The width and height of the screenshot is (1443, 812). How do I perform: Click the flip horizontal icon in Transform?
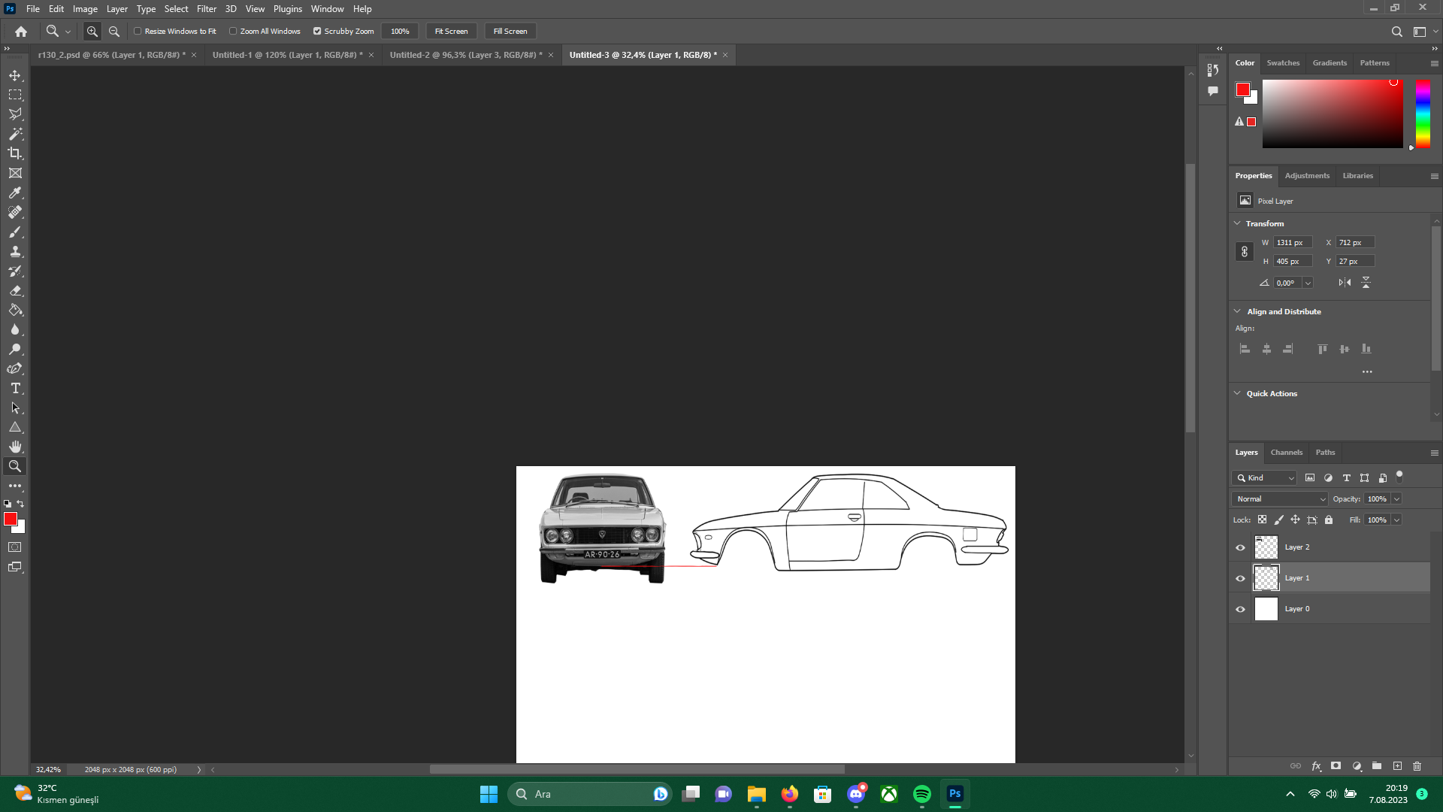(1345, 283)
